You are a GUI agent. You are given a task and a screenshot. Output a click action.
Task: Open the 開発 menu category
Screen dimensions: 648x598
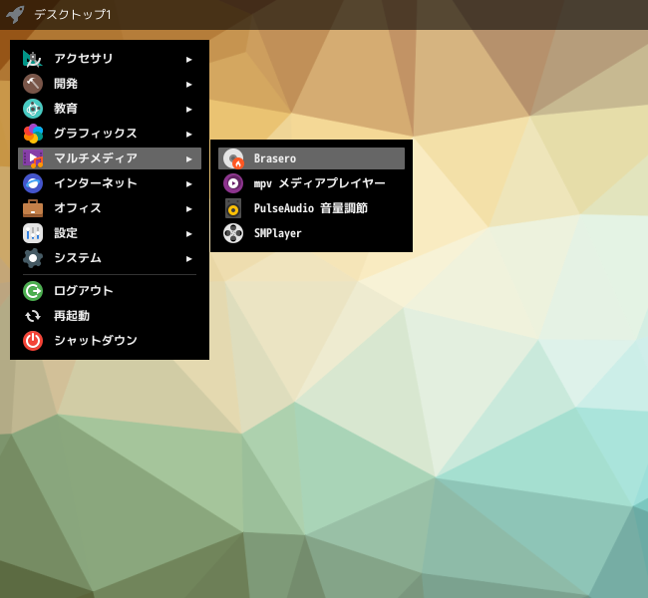point(110,84)
